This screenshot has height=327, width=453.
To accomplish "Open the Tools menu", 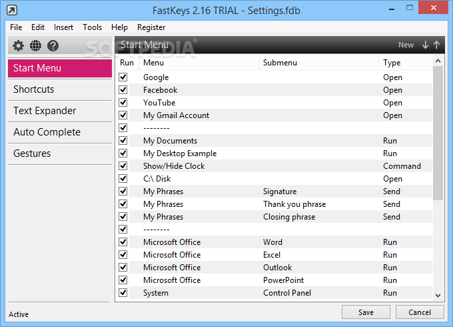I will coord(92,27).
